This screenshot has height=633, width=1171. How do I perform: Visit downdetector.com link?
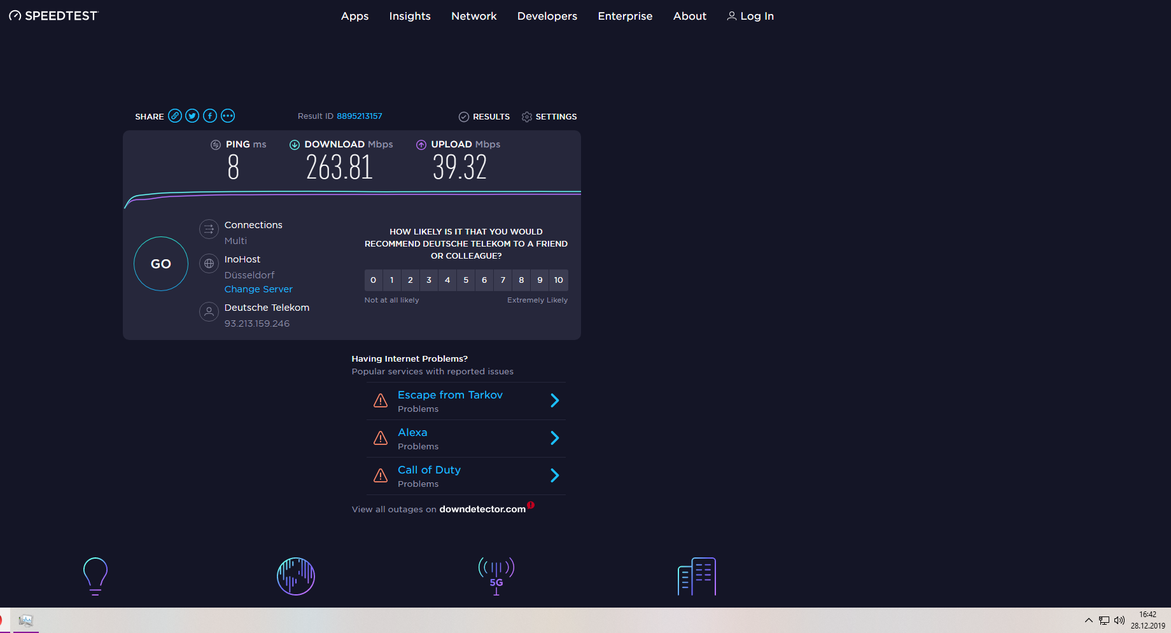click(482, 509)
